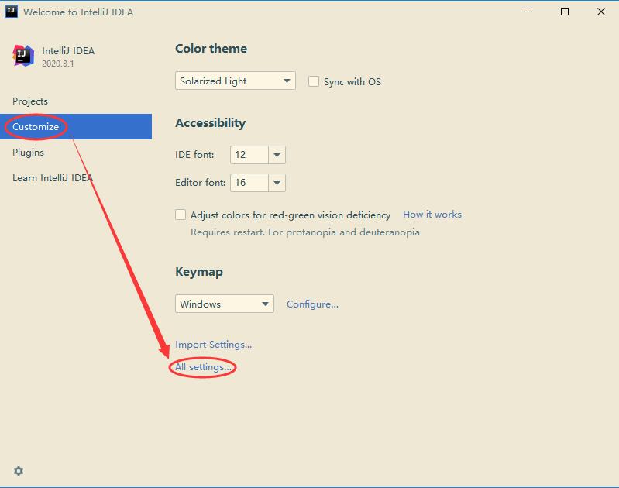Maximize the Welcome window

tap(565, 12)
